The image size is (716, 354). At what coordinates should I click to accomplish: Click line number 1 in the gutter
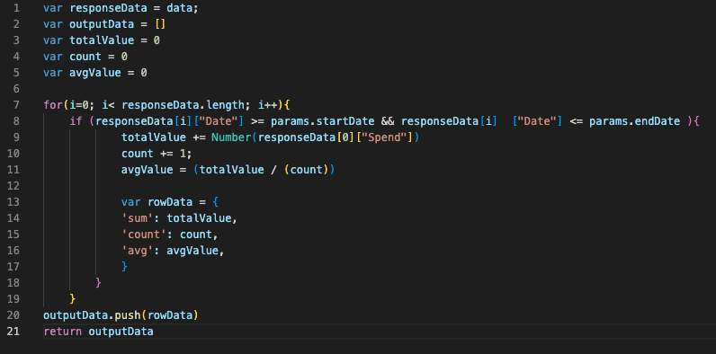tap(16, 8)
